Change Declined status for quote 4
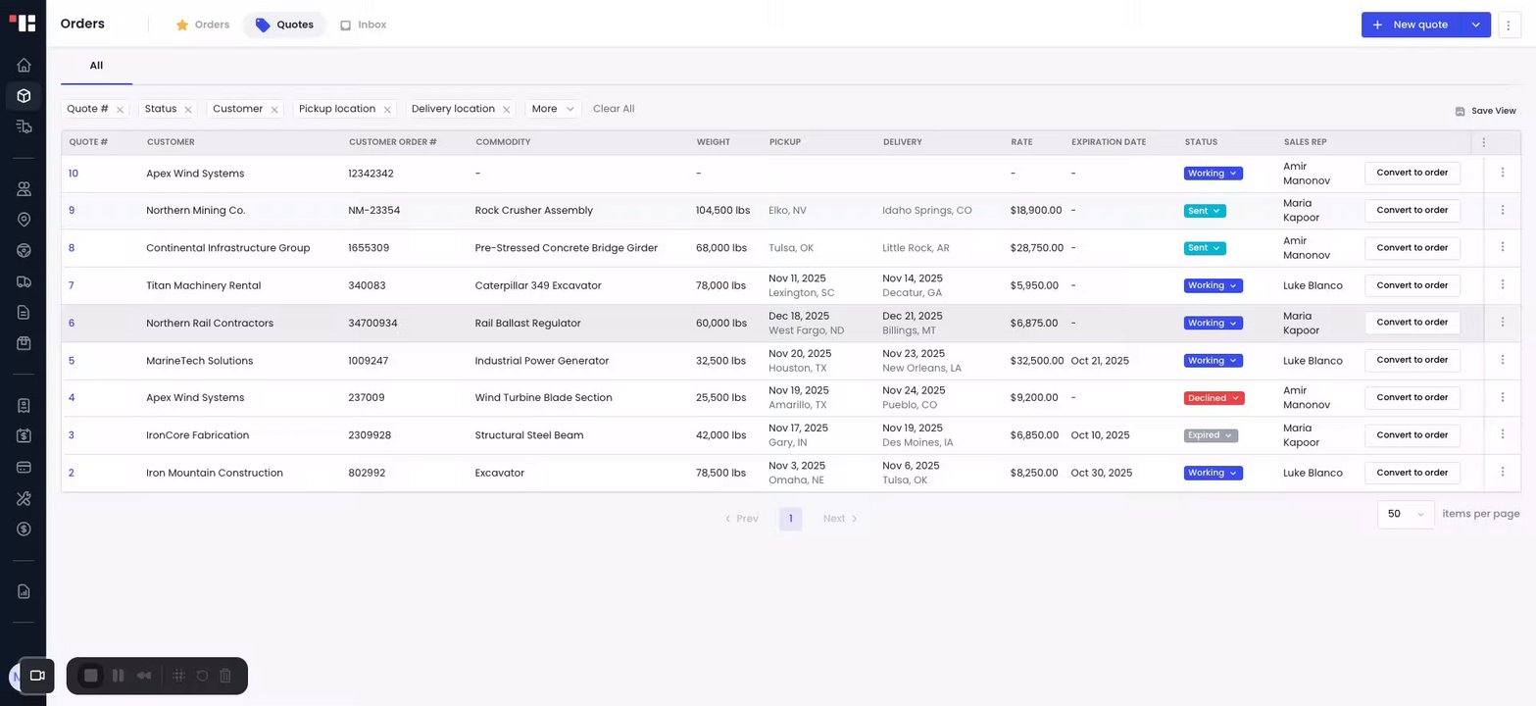The width and height of the screenshot is (1536, 706). pyautogui.click(x=1214, y=398)
